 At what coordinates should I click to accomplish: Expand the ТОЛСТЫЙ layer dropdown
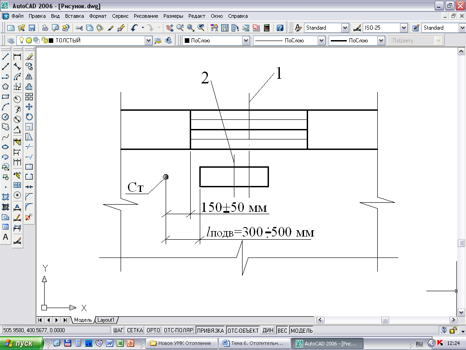[x=149, y=41]
